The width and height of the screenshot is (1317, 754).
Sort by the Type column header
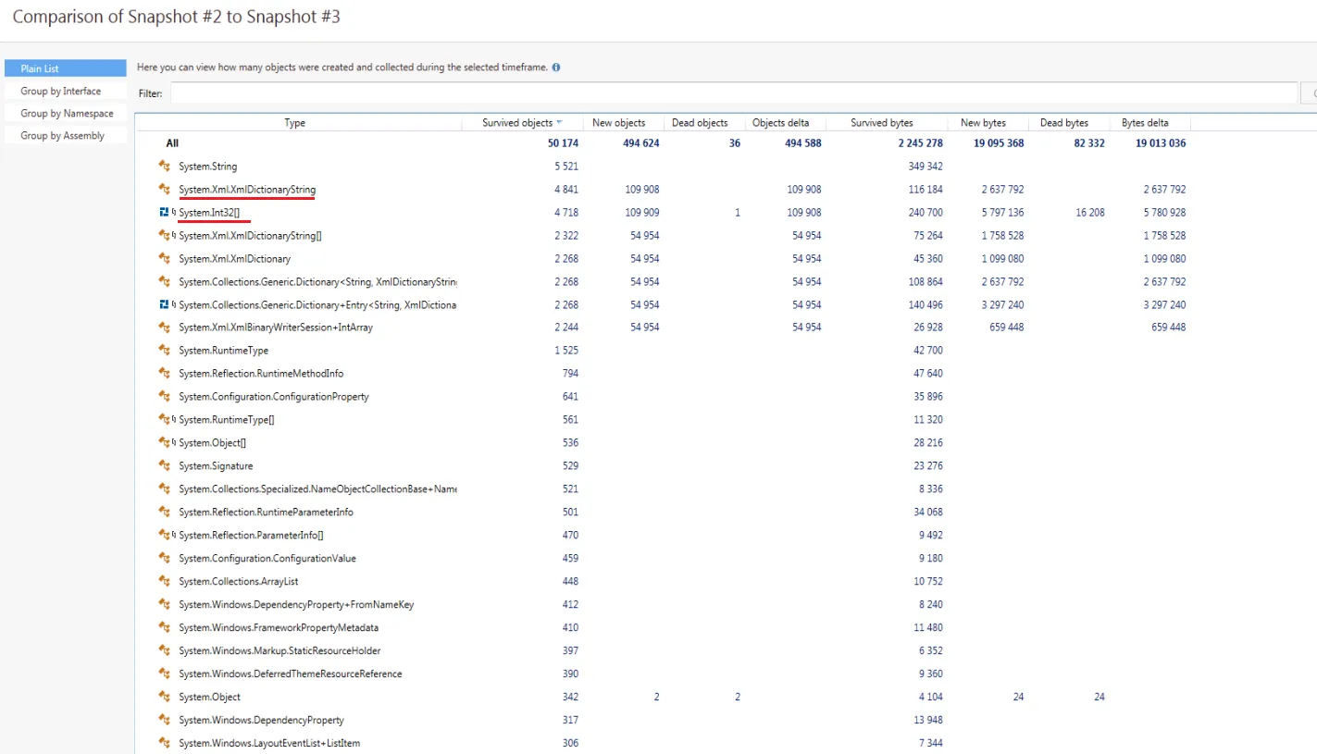tap(295, 123)
